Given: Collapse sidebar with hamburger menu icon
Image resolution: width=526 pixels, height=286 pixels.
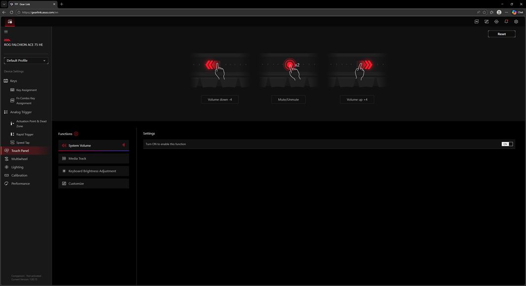Looking at the screenshot, I should pos(6,31).
